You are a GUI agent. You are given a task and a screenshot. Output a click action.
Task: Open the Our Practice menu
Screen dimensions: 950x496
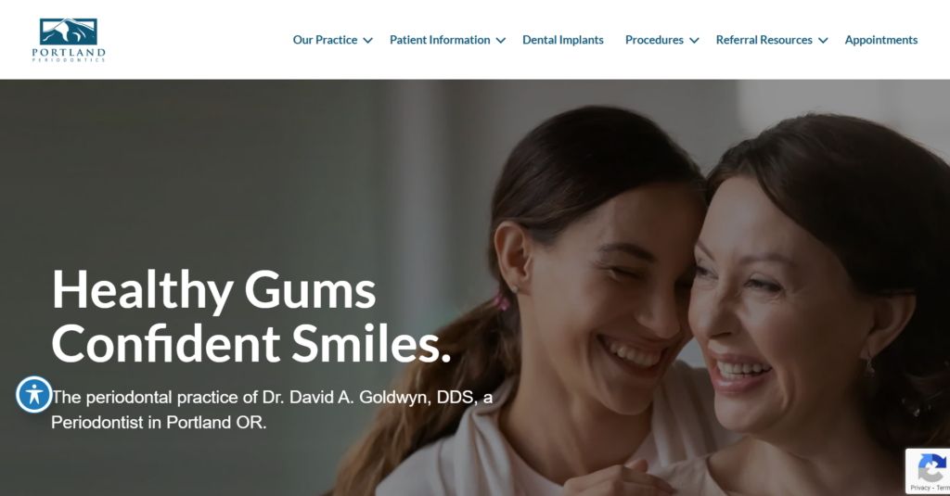coord(325,40)
